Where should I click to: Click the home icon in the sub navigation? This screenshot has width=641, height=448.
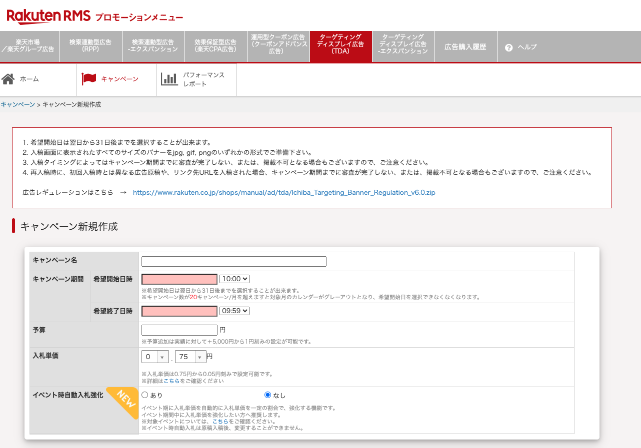coord(7,77)
